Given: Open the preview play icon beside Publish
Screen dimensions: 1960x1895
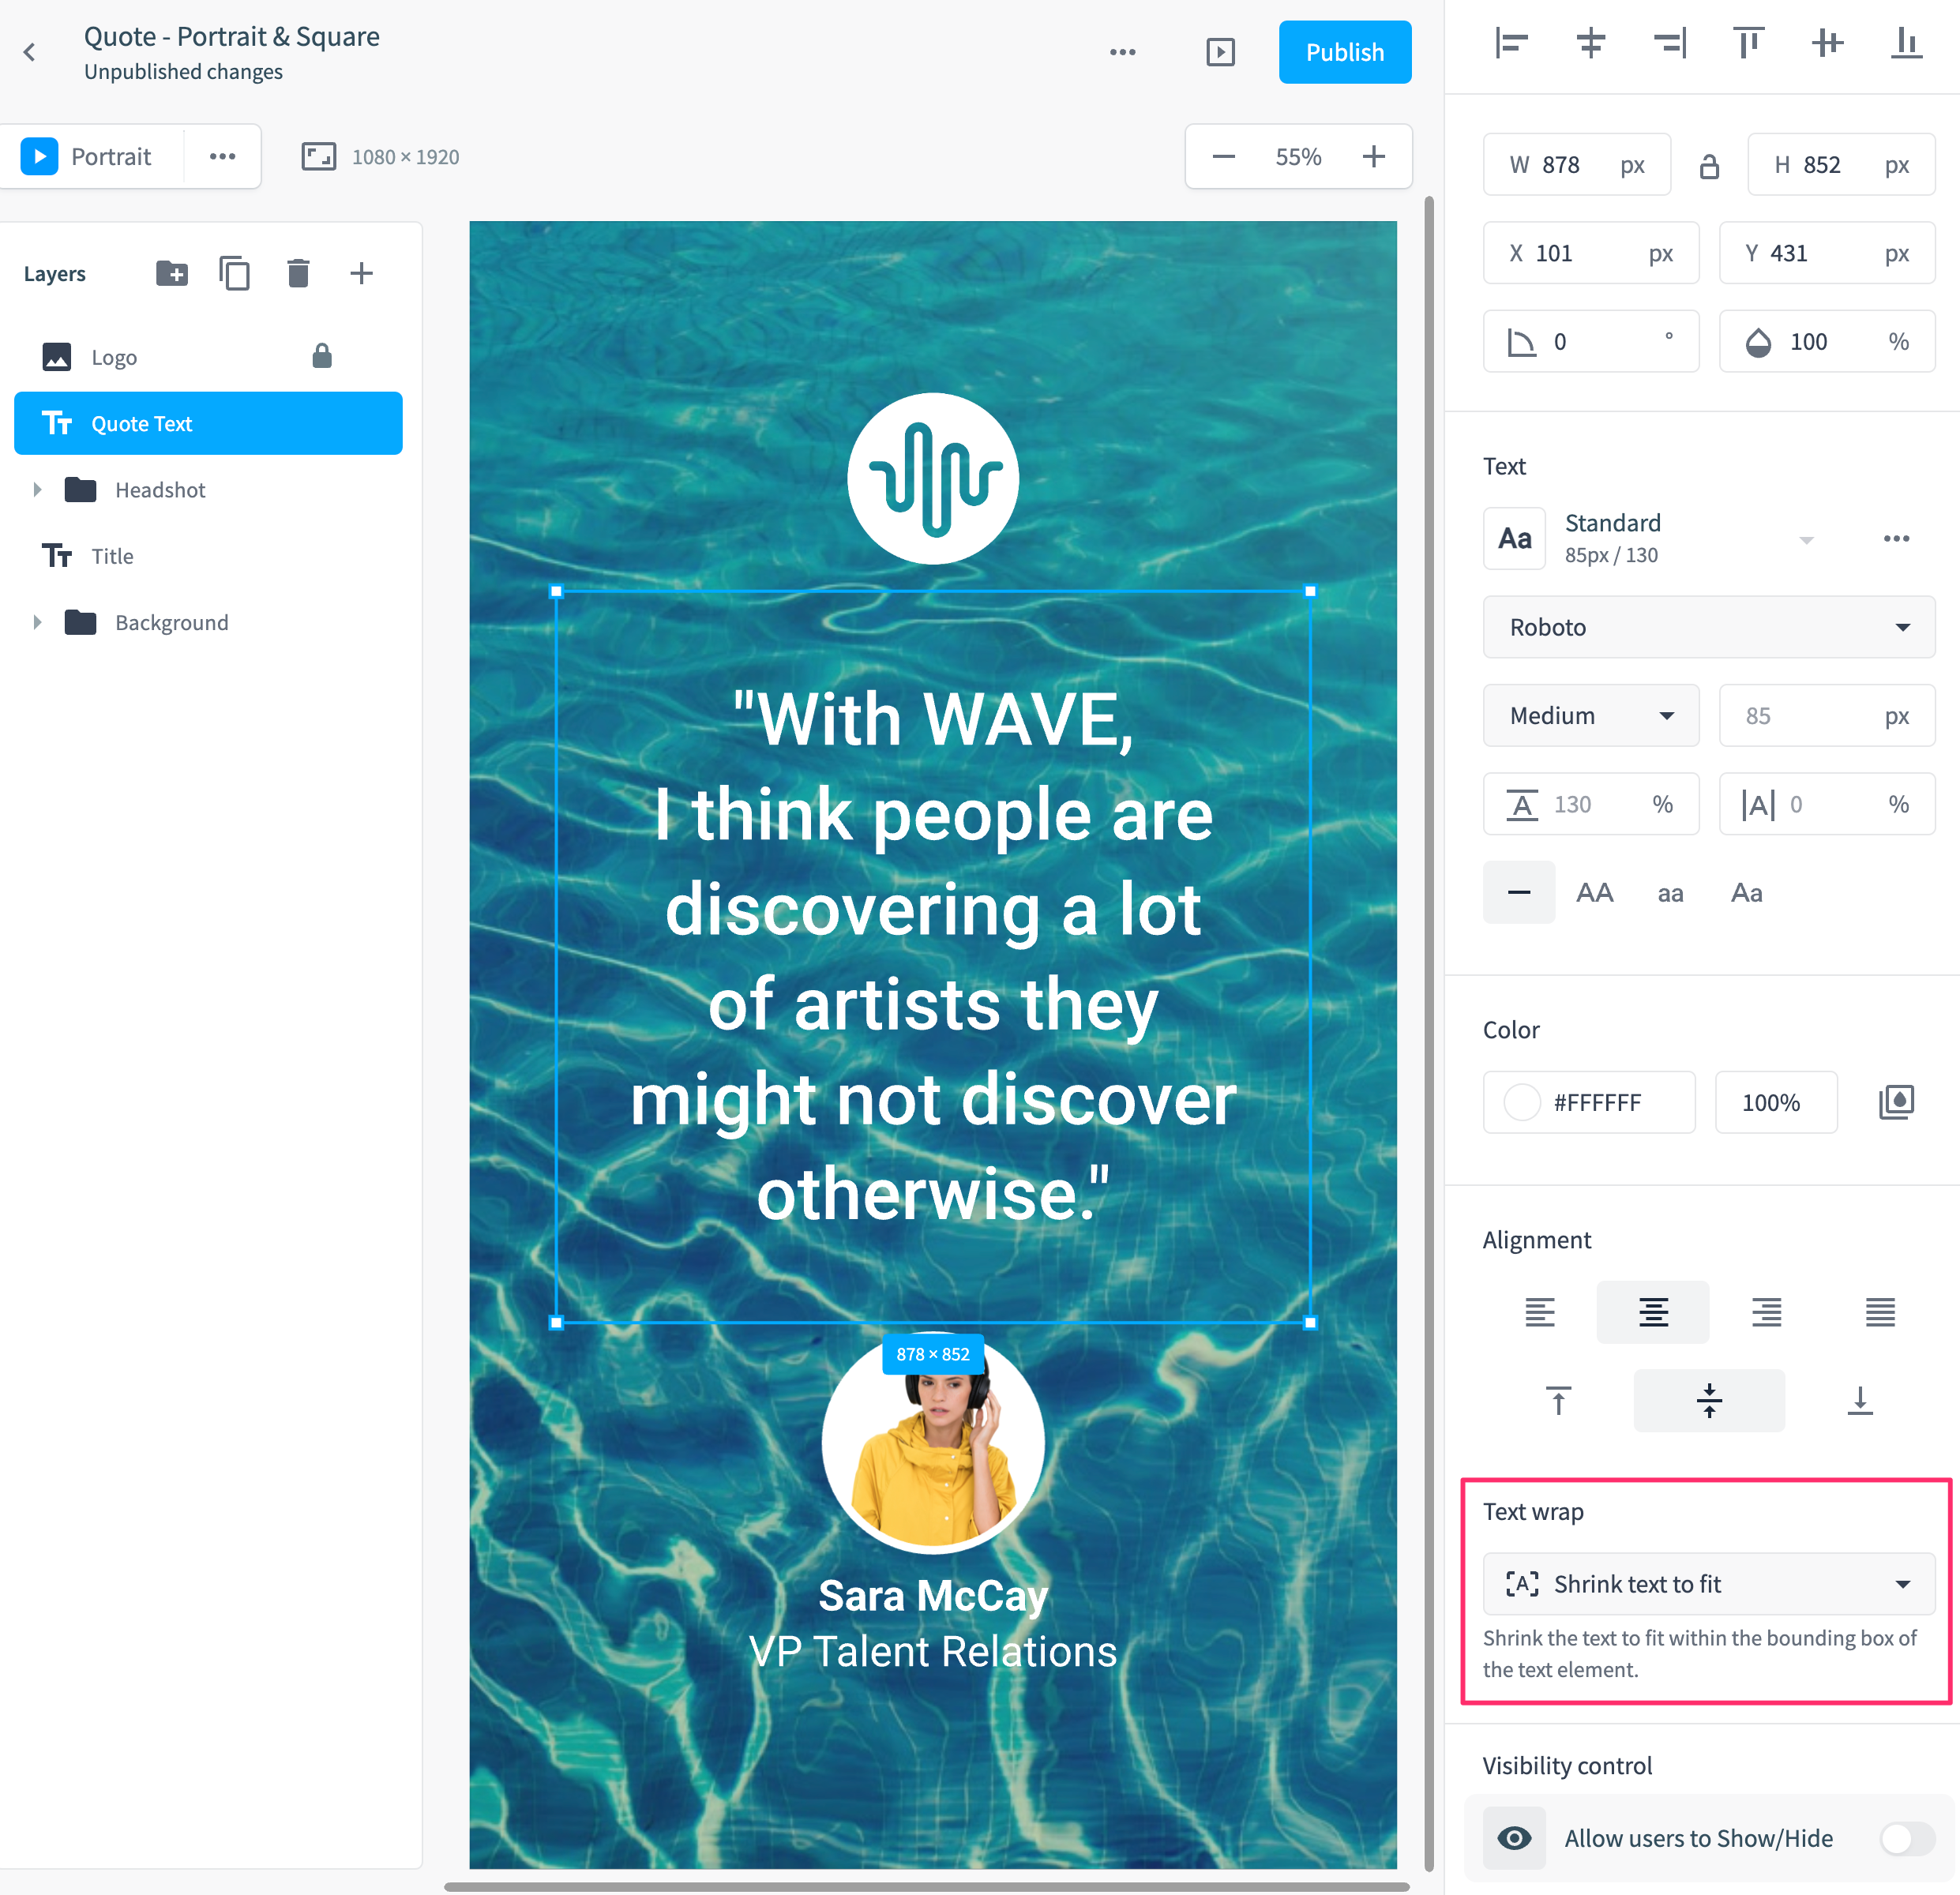Looking at the screenshot, I should [x=1220, y=52].
